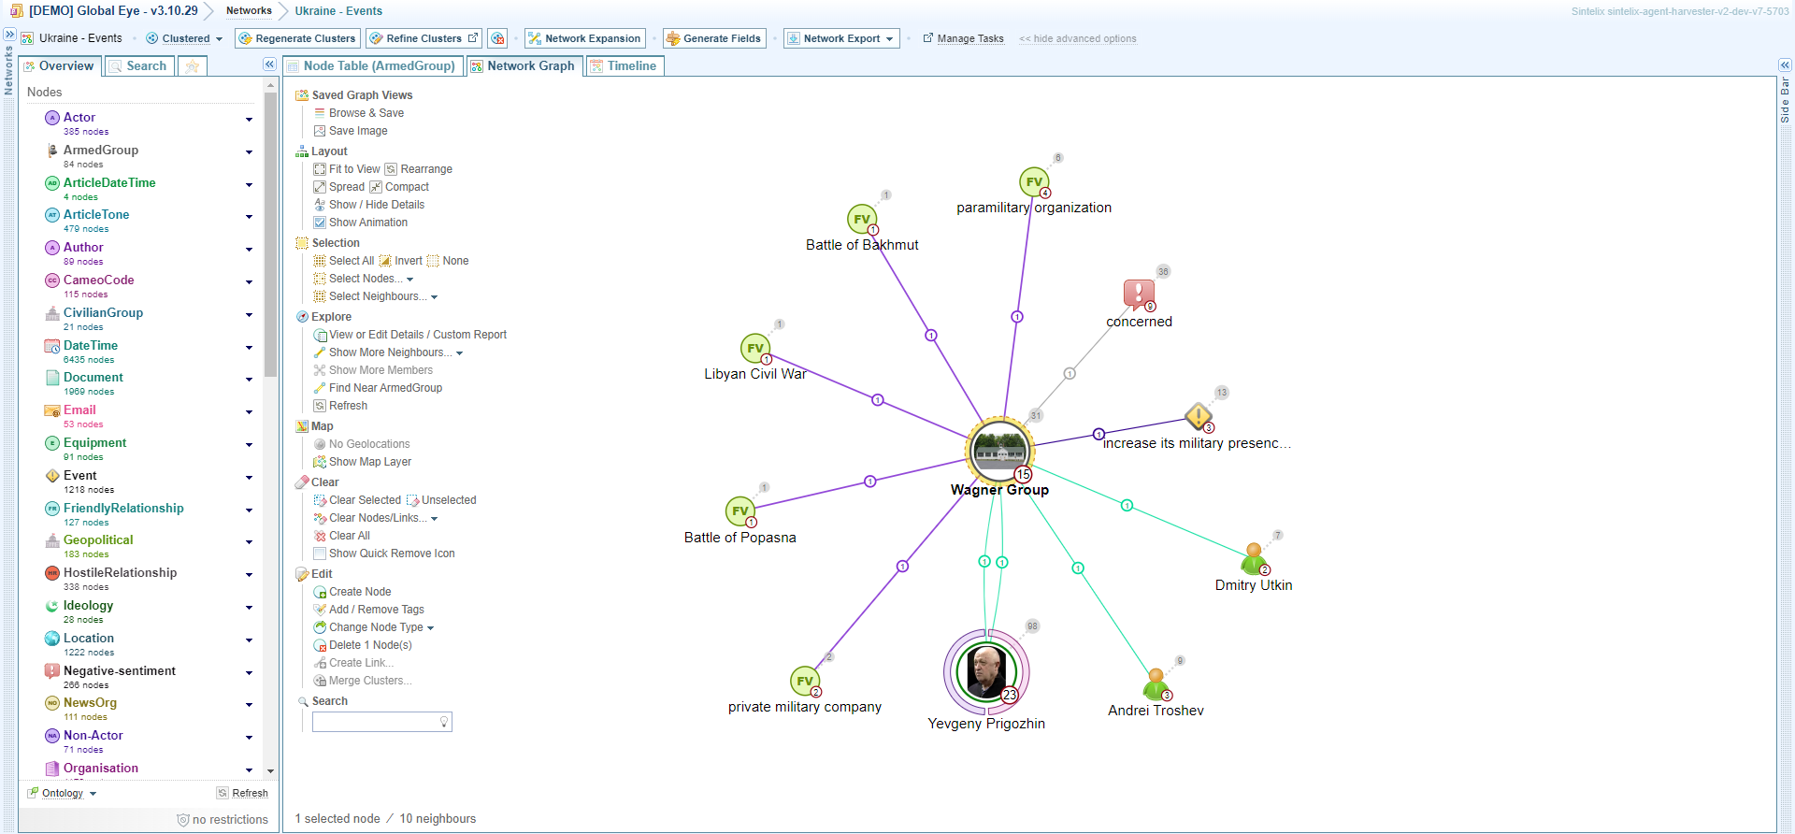Image resolution: width=1795 pixels, height=834 pixels.
Task: Collapse the left panel with double-arrow icon
Action: pyautogui.click(x=269, y=65)
